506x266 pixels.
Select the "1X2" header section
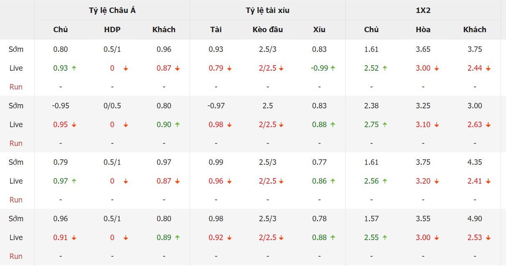click(423, 11)
